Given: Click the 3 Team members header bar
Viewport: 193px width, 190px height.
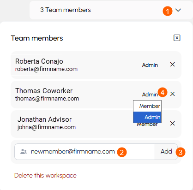Looking at the screenshot, I should pos(111,10).
